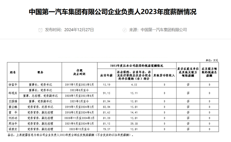Click the position 党委常委、纪委书记
Image resolution: width=231 pixels, height=142 pixels.
tap(40, 107)
